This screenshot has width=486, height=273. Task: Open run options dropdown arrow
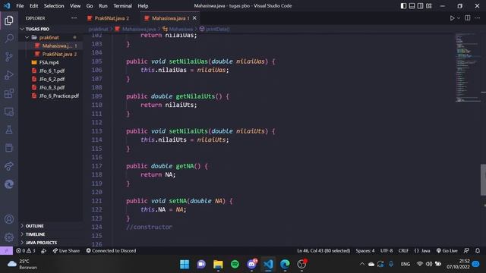pos(459,18)
